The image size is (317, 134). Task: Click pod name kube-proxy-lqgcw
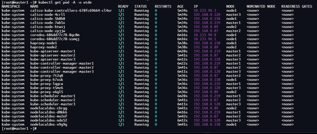click(46, 84)
